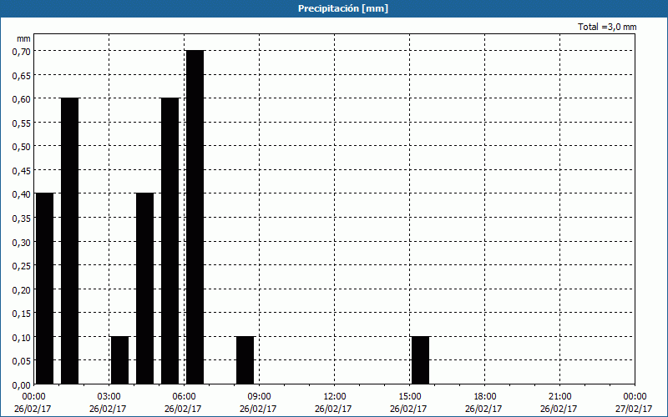Click the 00:00 26/02/17 time label
The image size is (668, 417).
[33, 403]
